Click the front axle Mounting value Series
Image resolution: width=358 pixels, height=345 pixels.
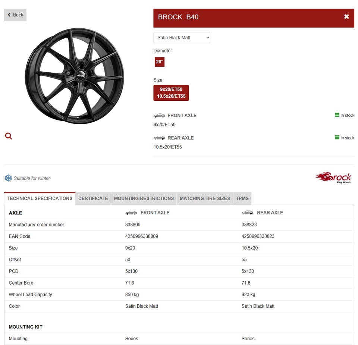coord(132,339)
